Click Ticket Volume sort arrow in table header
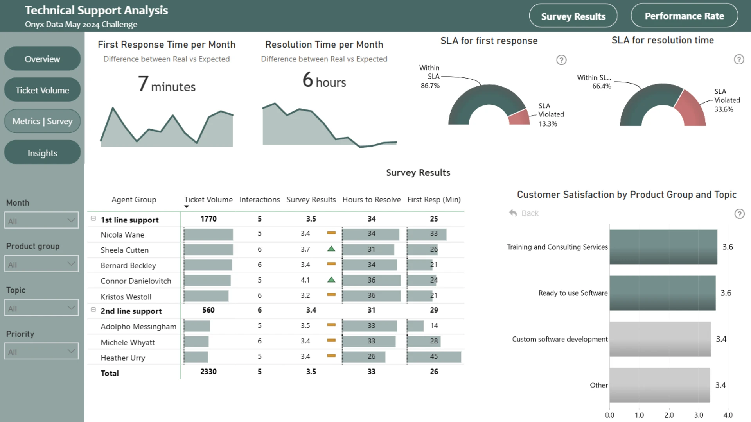 [x=187, y=207]
